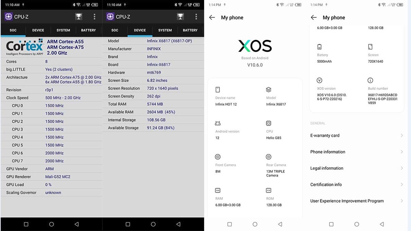The image size is (411, 231).
Task: Expand Certification info chevron
Action: click(x=402, y=185)
